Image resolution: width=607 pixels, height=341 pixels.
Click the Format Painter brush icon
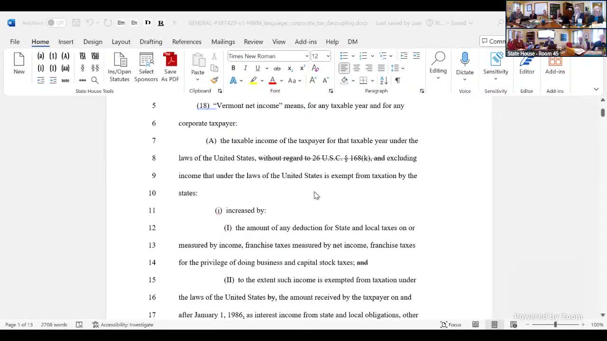click(214, 81)
